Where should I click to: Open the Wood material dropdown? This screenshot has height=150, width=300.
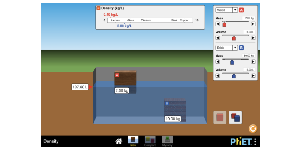[x=226, y=10]
